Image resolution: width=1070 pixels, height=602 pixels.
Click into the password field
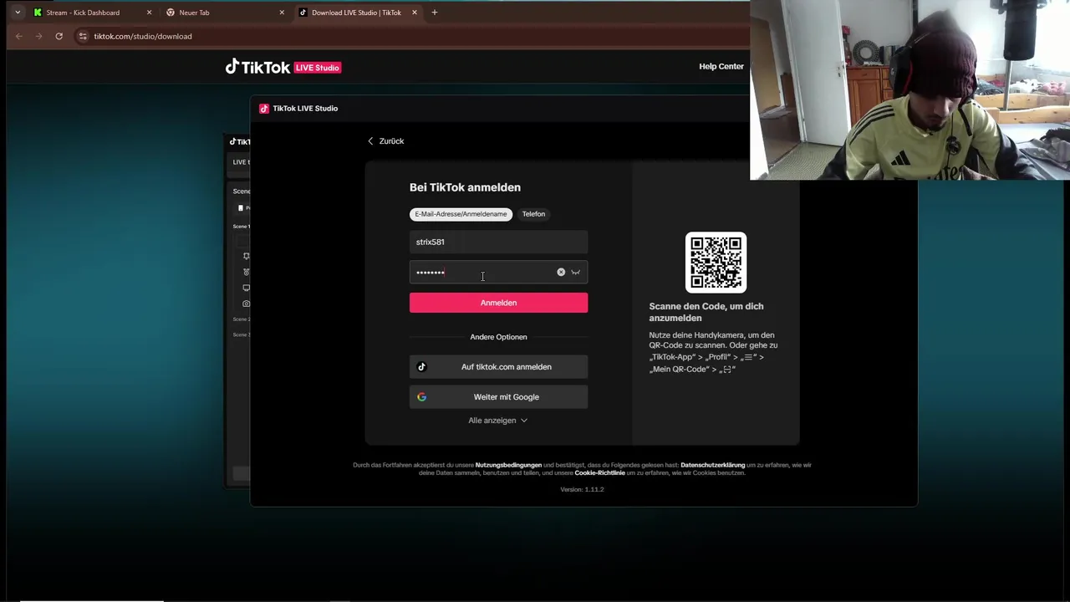click(498, 272)
